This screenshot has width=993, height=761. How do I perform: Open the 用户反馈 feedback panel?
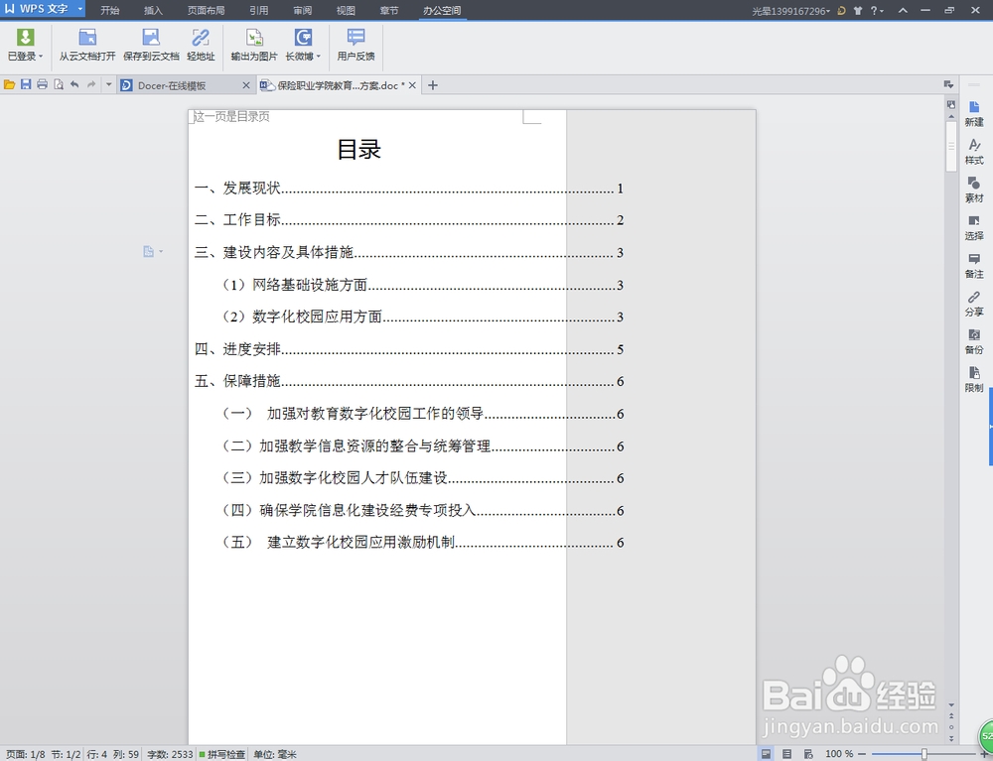[x=355, y=46]
